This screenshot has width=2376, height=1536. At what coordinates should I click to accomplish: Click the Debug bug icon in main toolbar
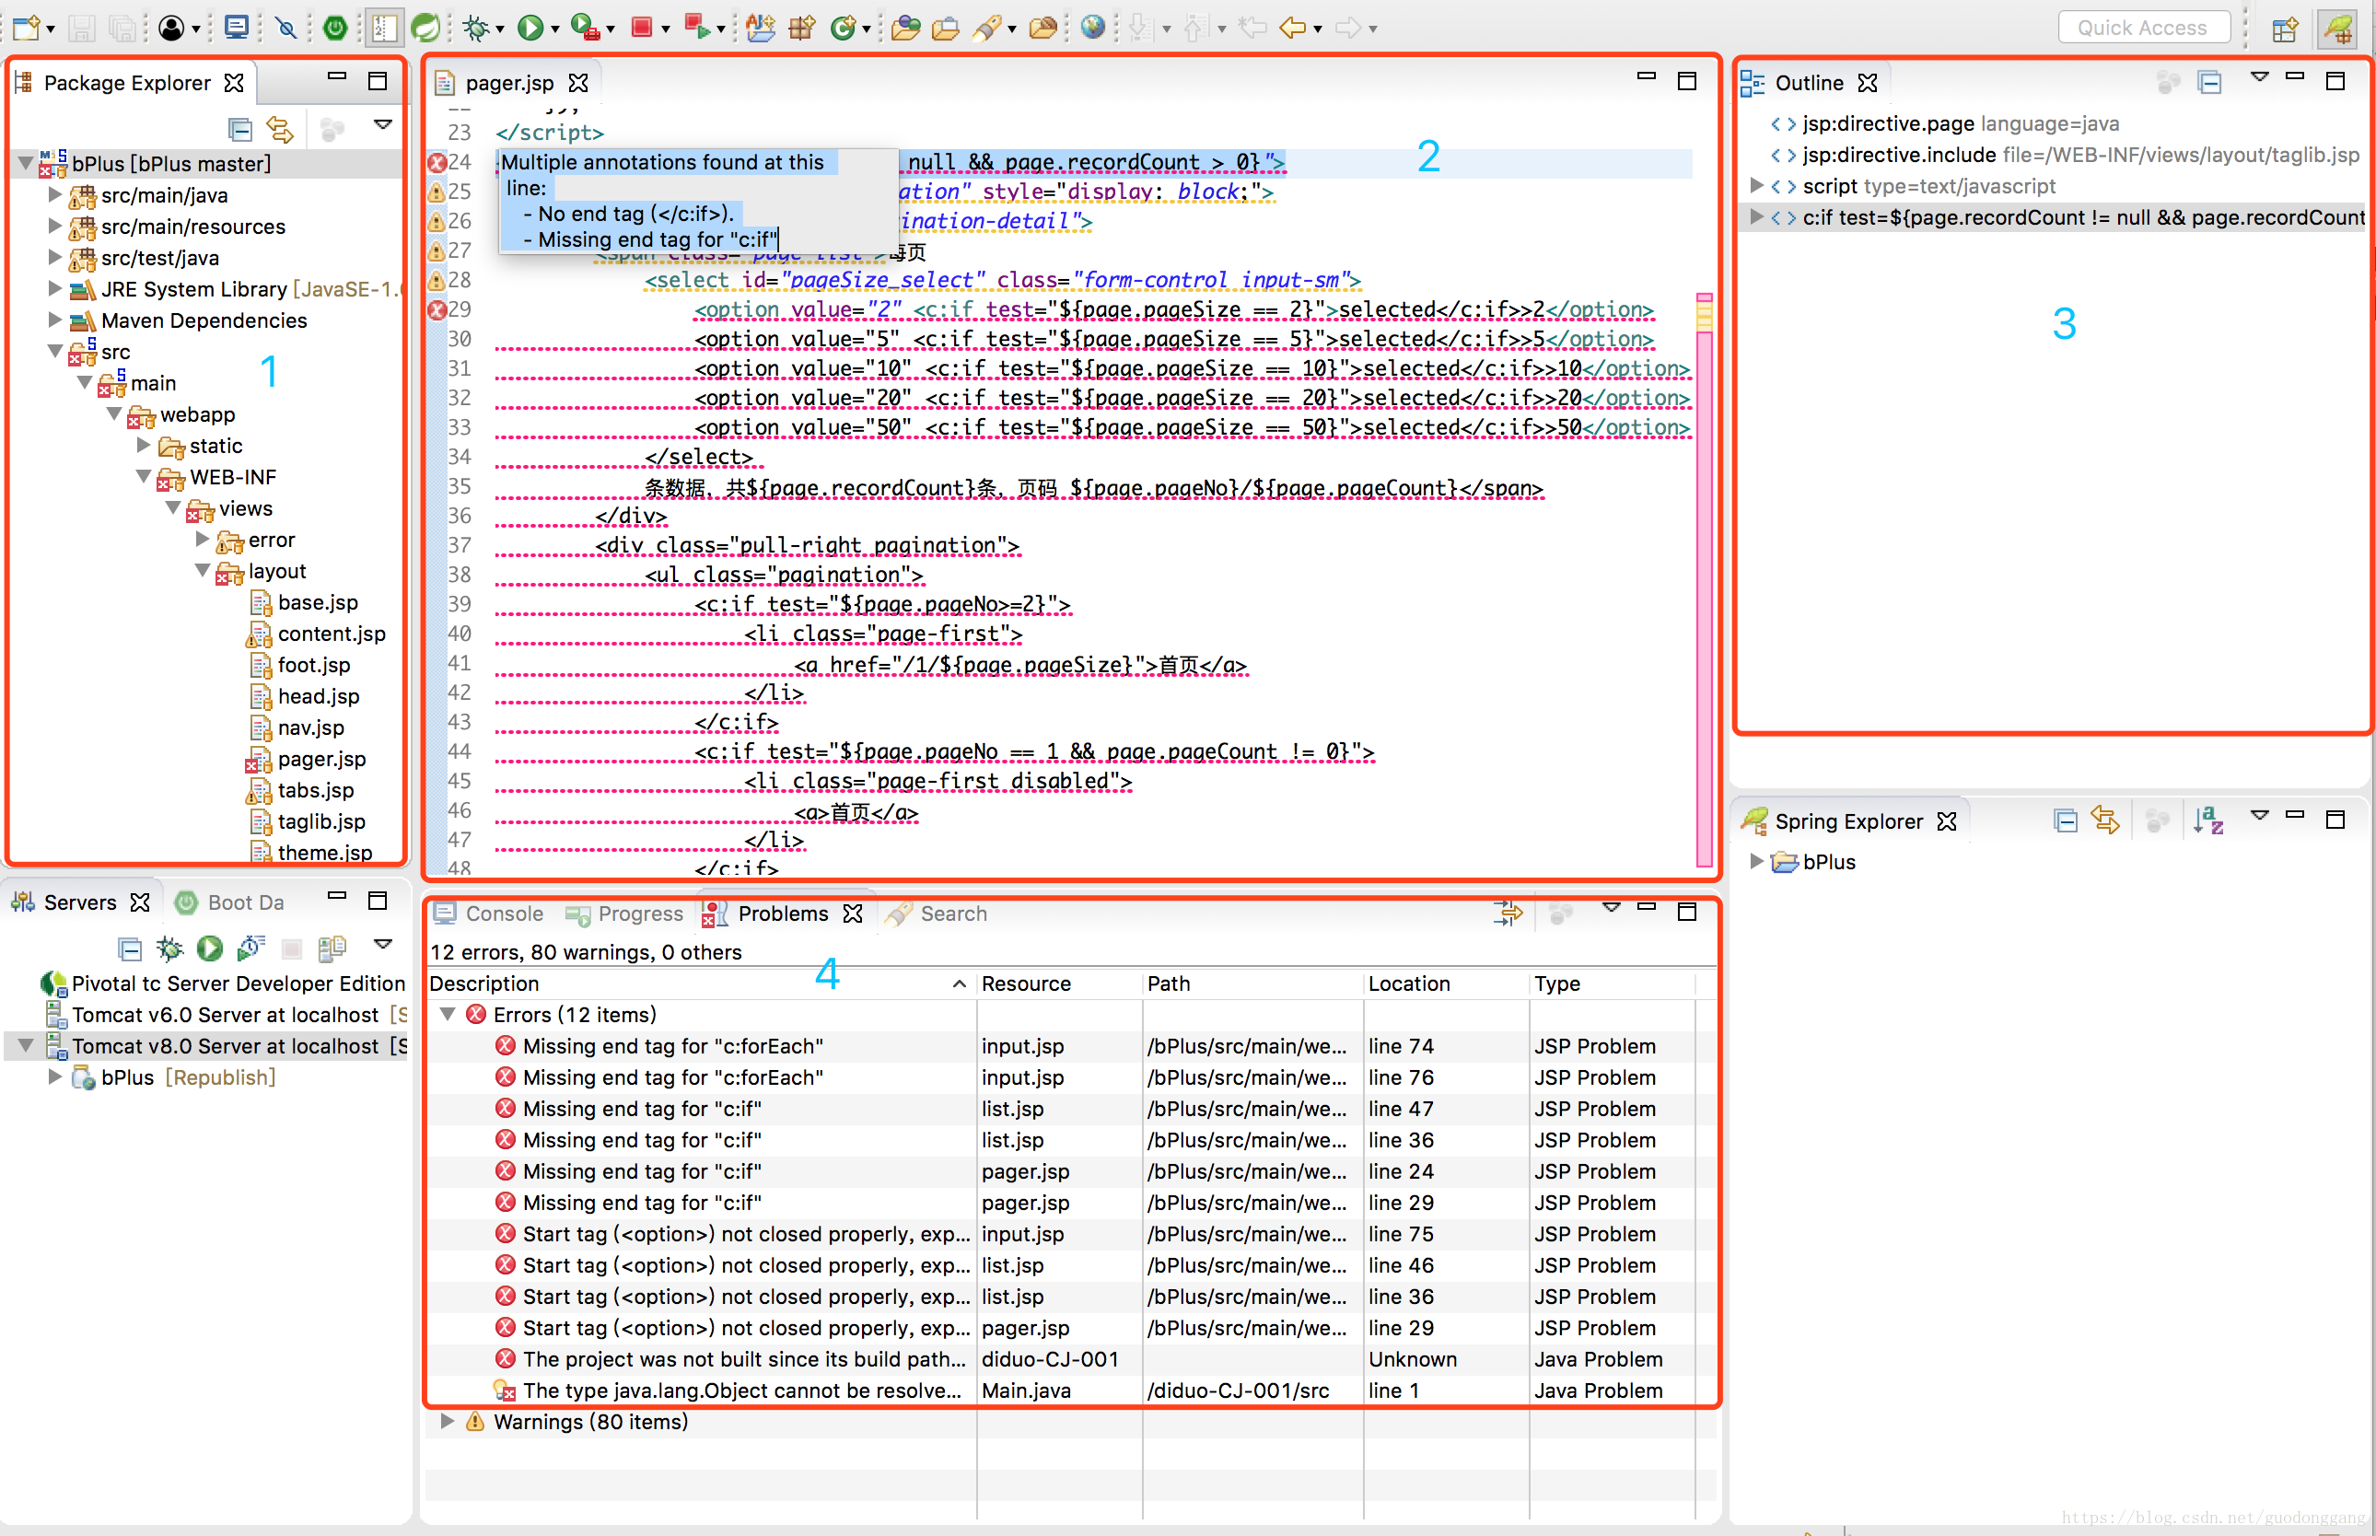(477, 27)
